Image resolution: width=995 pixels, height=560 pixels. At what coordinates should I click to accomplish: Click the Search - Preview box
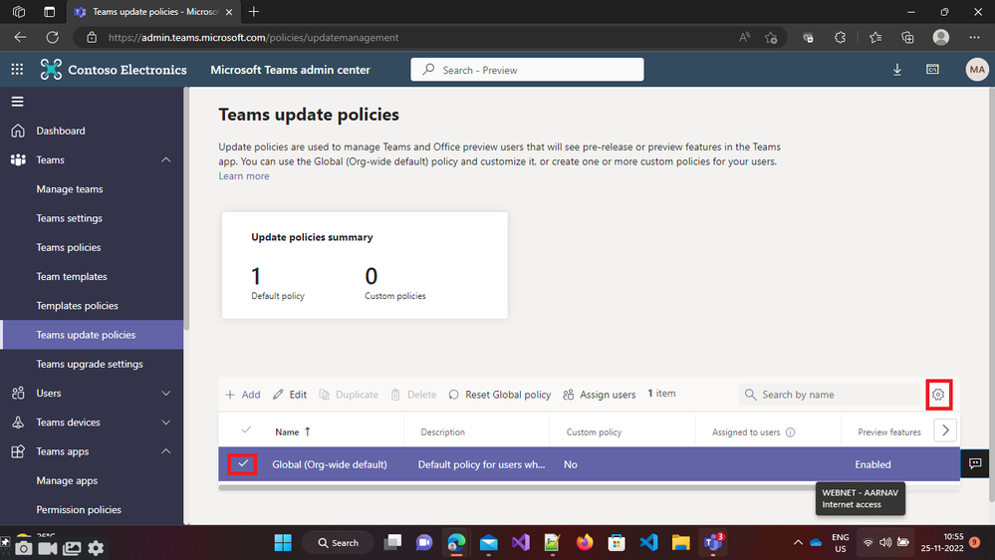[x=527, y=70]
